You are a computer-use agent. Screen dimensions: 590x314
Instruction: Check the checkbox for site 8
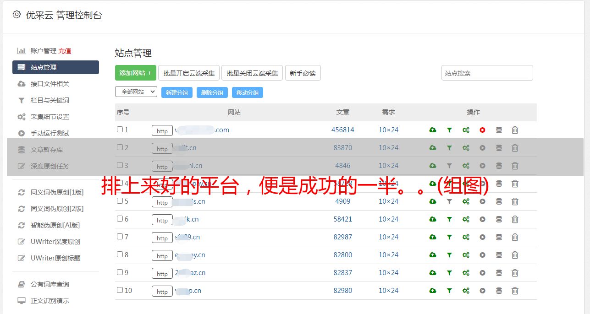coord(120,254)
